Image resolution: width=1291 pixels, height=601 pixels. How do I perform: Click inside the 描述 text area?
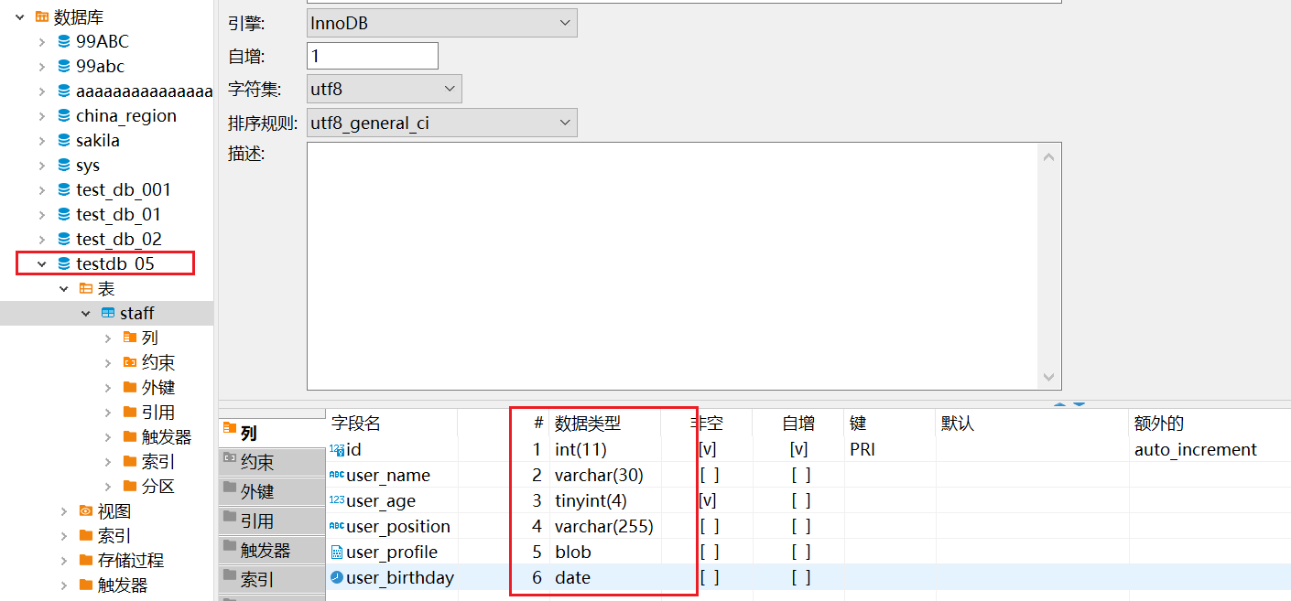(673, 265)
